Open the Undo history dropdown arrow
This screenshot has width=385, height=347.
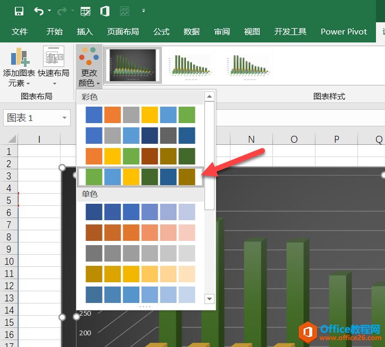pyautogui.click(x=49, y=11)
